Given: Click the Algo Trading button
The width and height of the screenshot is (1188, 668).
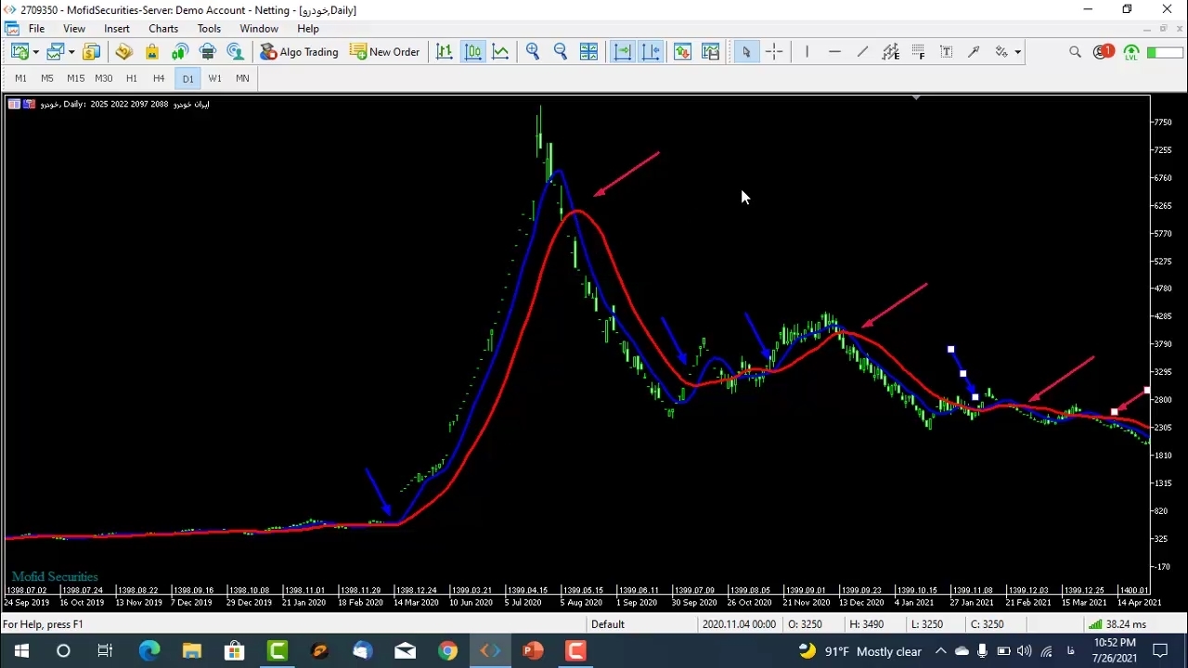Looking at the screenshot, I should [x=299, y=52].
